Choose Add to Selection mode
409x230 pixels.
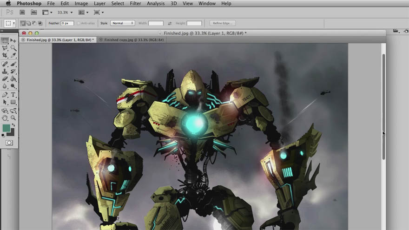29,23
